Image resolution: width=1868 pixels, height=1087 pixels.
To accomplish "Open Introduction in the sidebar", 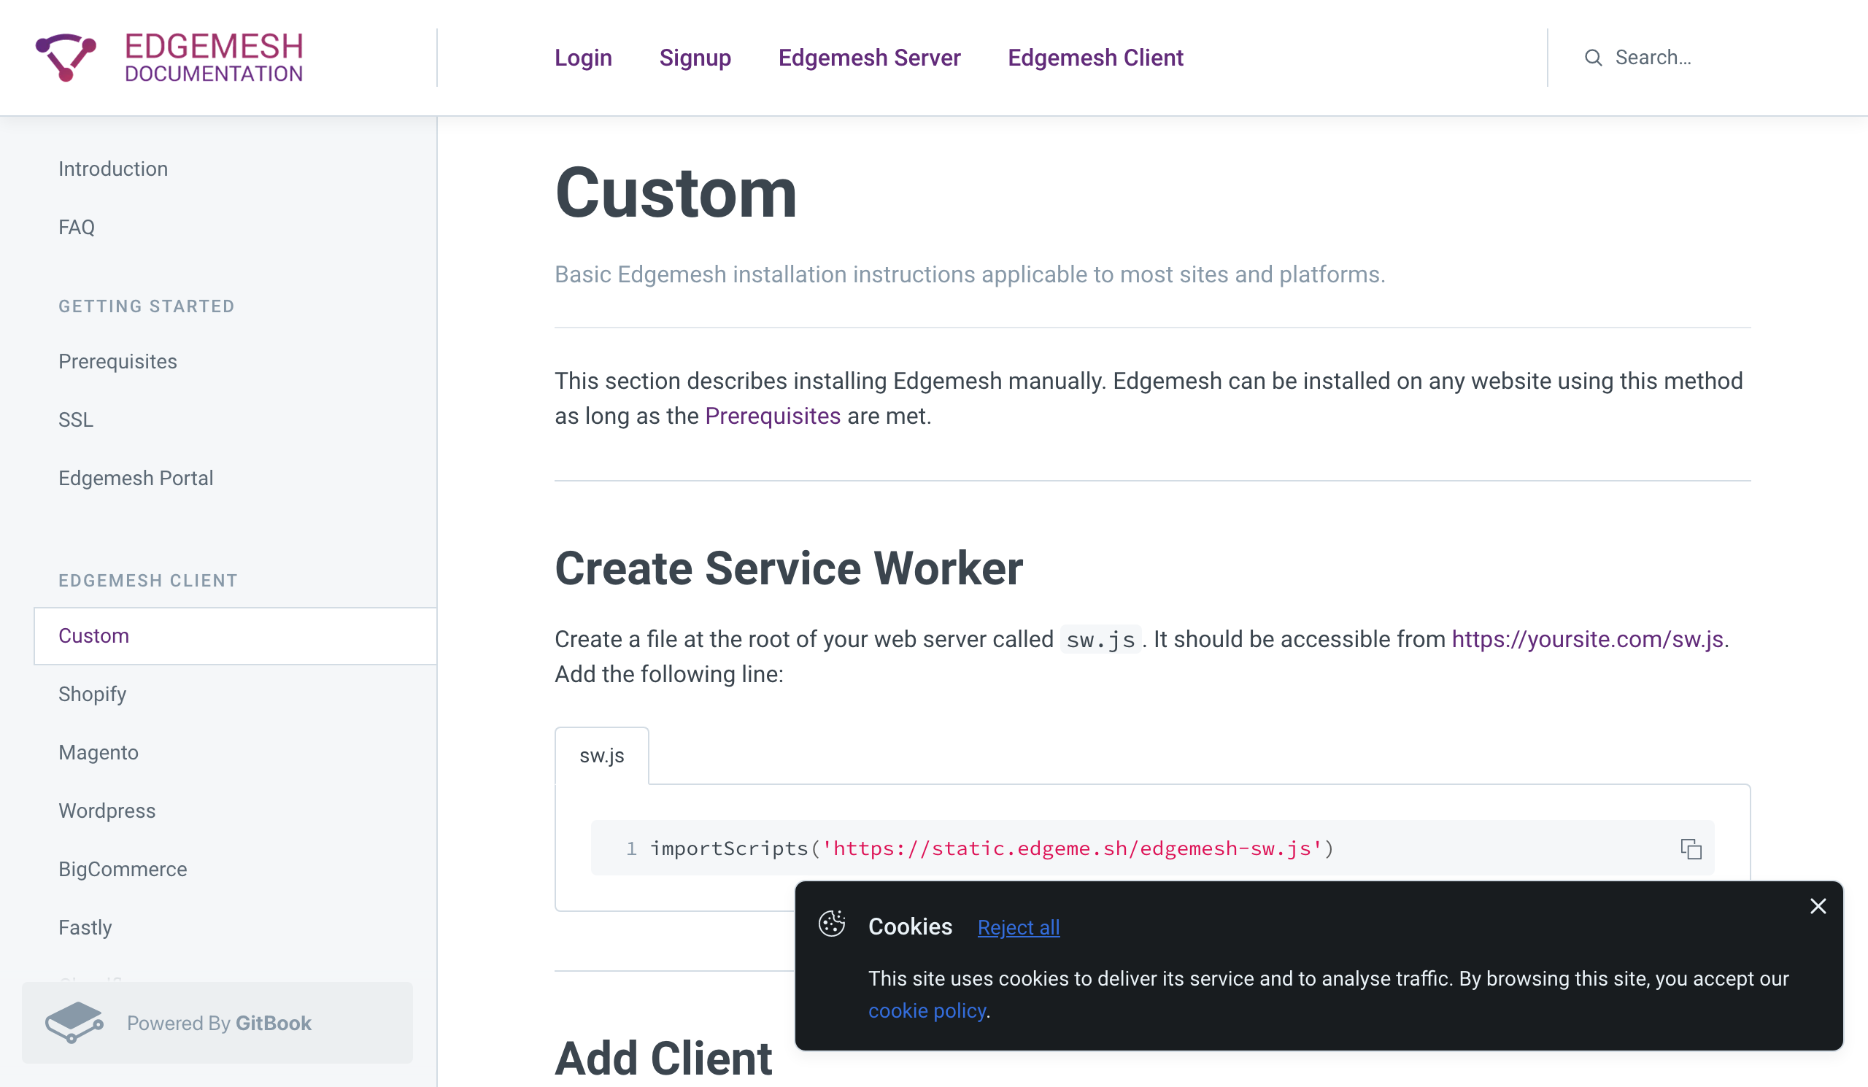I will coord(113,169).
